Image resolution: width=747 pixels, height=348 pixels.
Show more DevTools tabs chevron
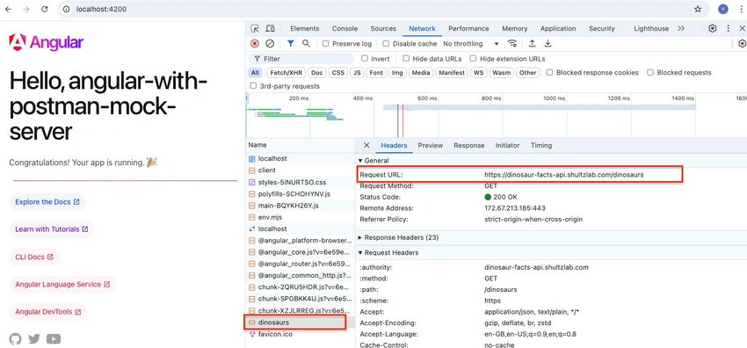tap(681, 29)
